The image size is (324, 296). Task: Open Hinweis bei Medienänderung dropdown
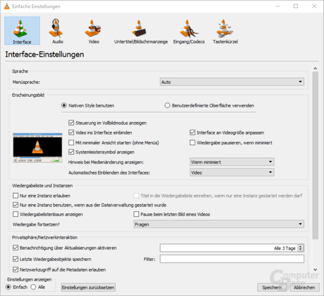(x=232, y=162)
